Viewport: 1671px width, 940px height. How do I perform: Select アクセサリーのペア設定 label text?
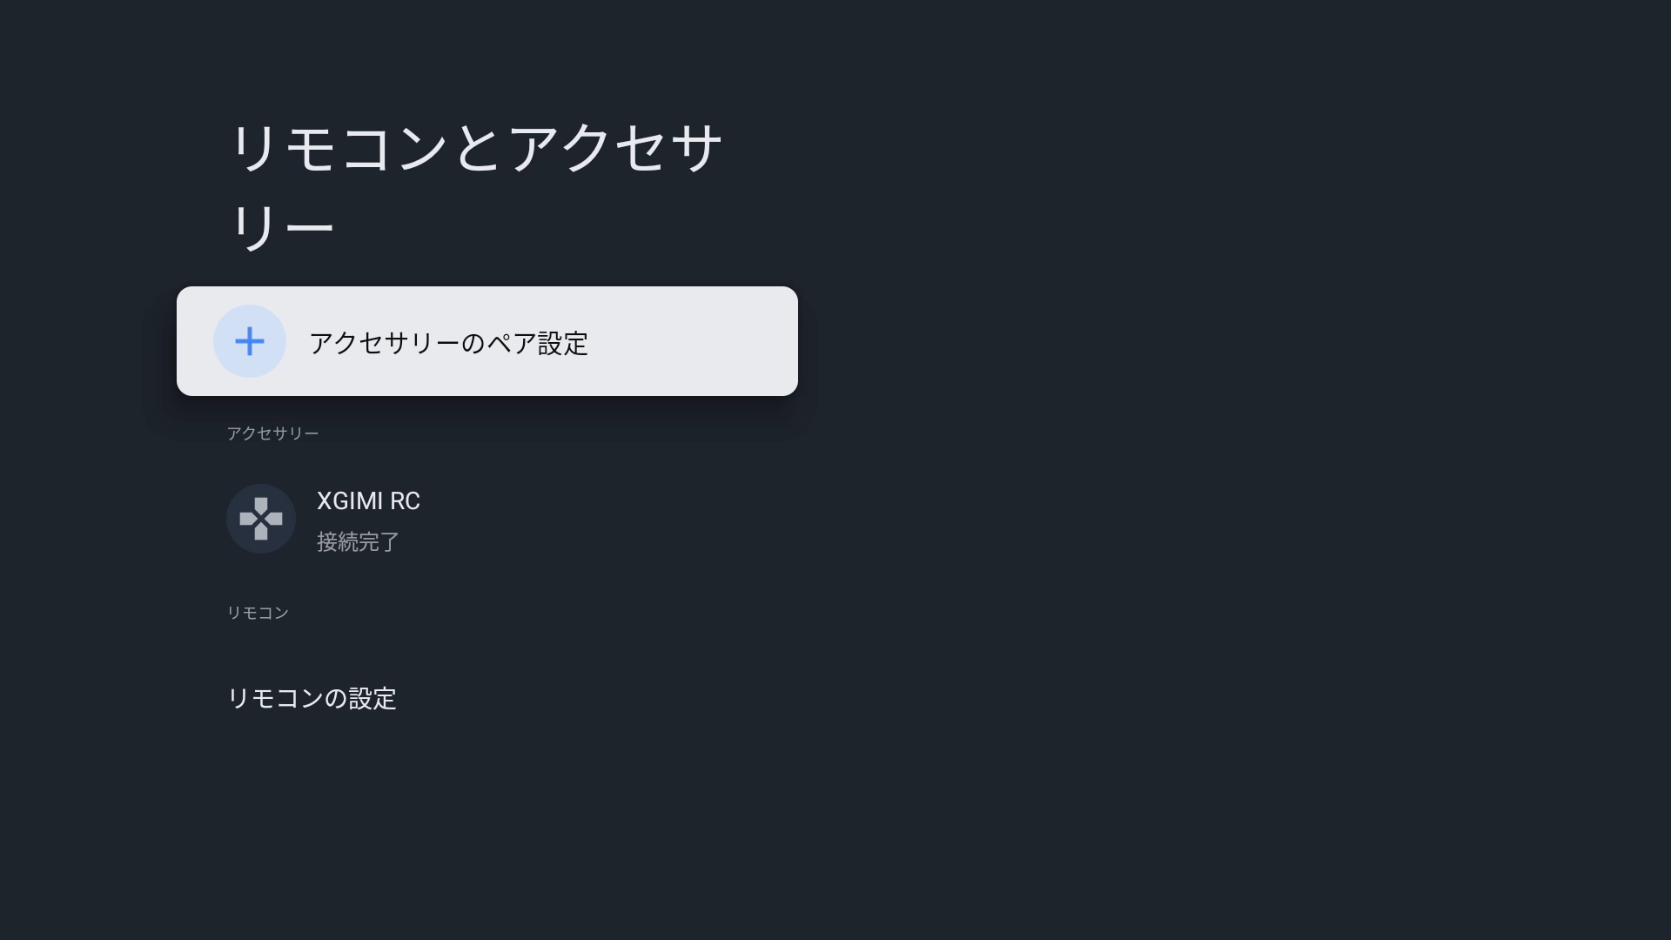[449, 343]
